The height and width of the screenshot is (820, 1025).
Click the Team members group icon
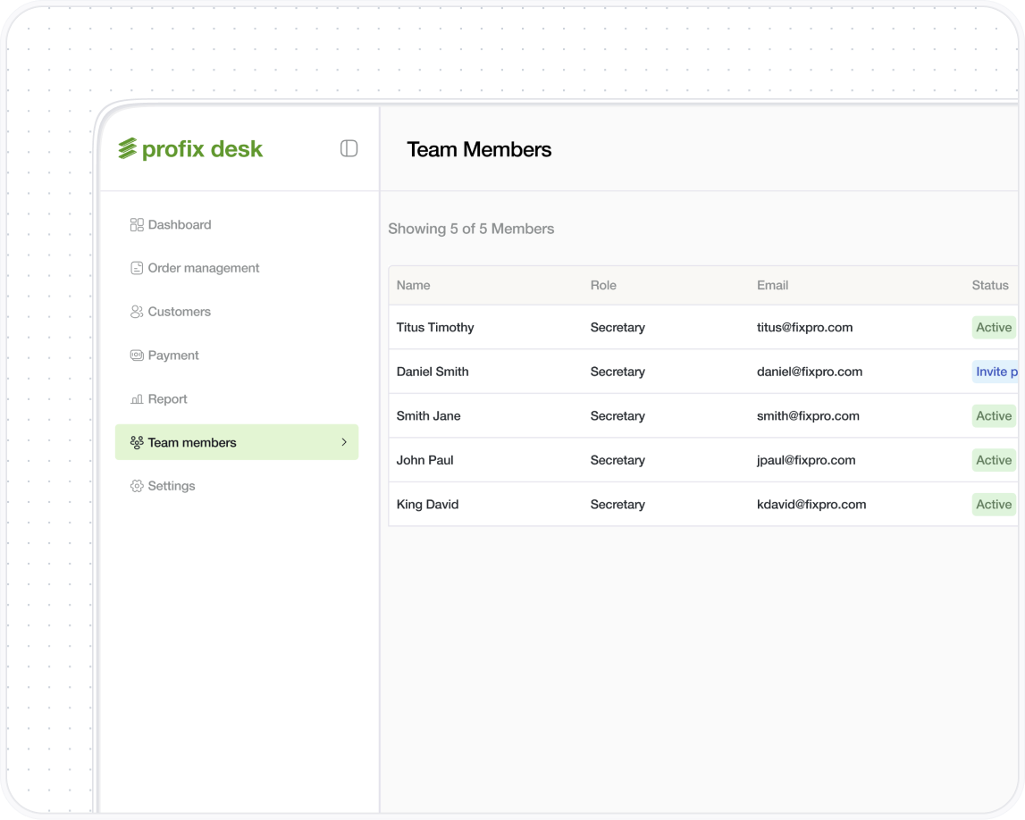pyautogui.click(x=137, y=442)
